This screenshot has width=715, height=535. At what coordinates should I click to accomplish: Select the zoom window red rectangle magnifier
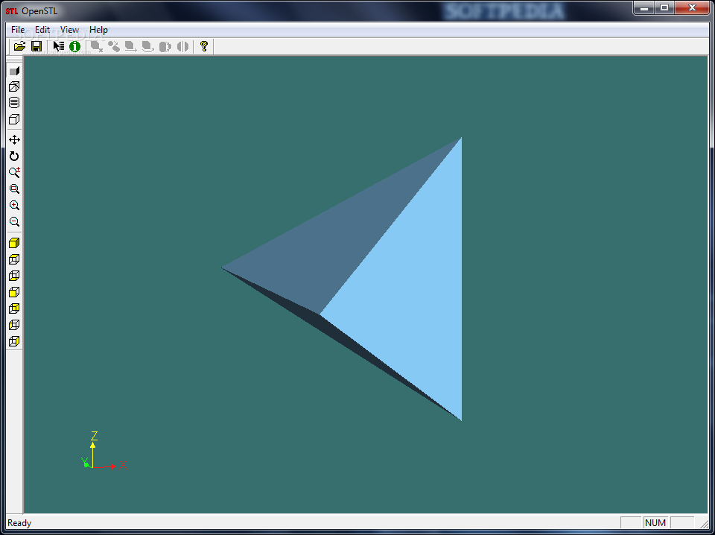(x=14, y=189)
